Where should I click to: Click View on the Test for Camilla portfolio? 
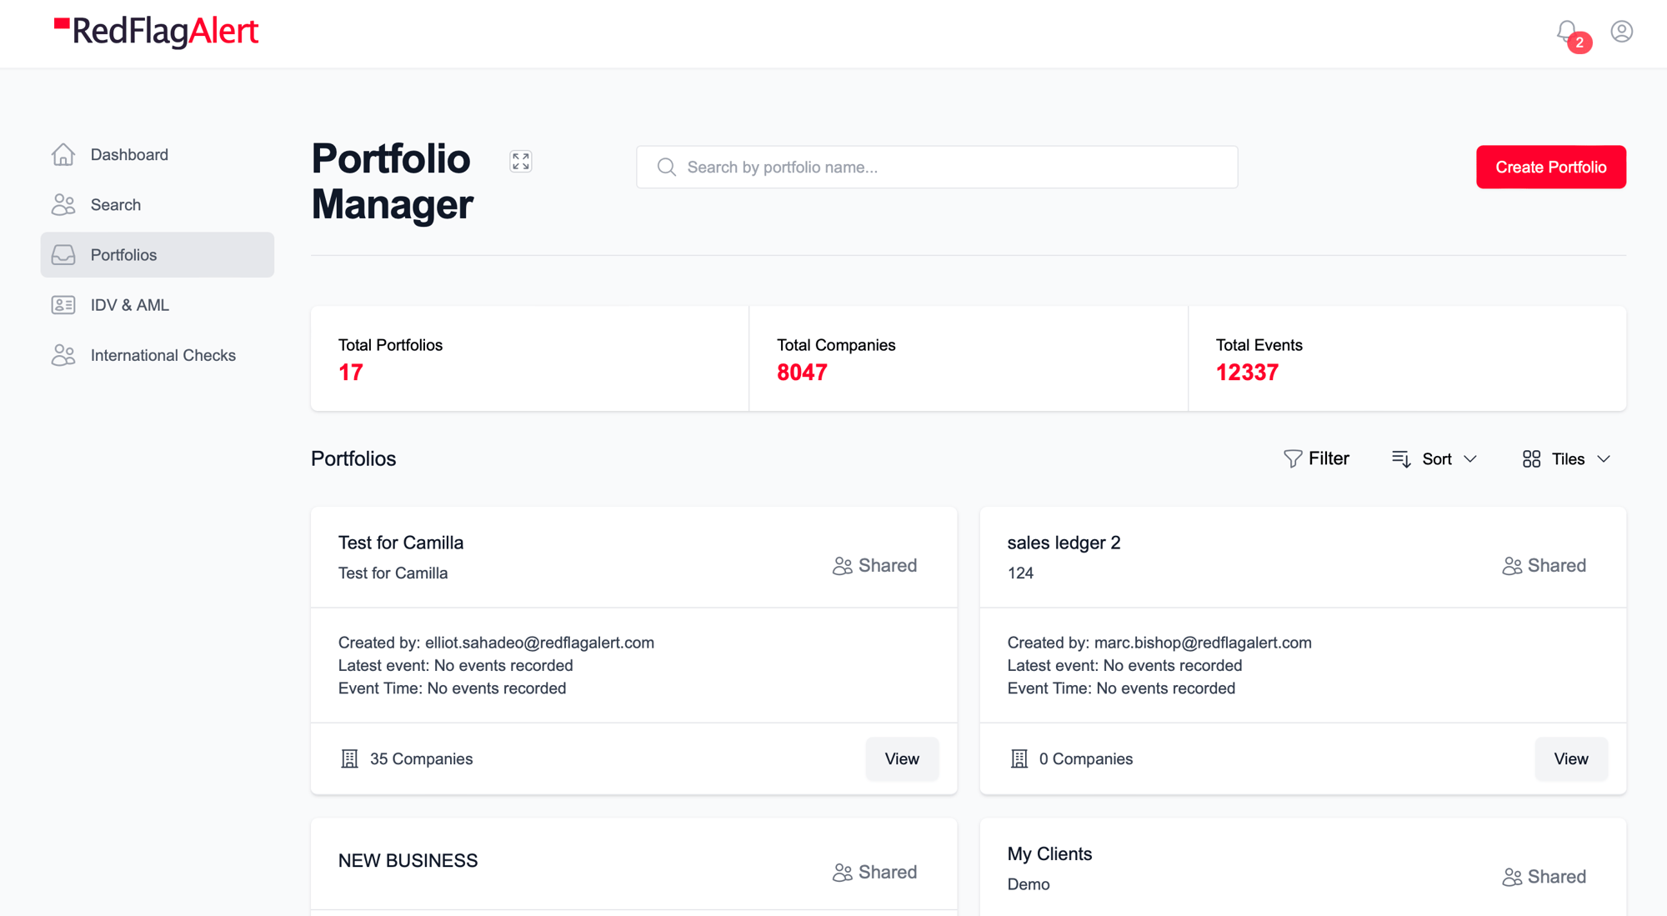coord(901,758)
